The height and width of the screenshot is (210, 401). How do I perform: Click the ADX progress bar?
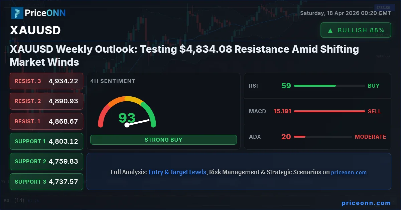pyautogui.click(x=323, y=137)
